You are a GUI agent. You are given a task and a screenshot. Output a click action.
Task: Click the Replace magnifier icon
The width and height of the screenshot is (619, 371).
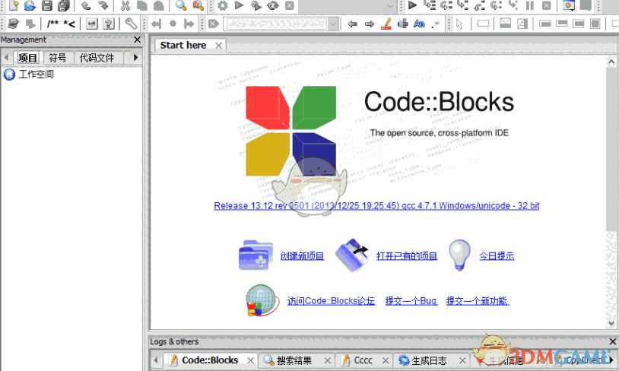coord(198,5)
